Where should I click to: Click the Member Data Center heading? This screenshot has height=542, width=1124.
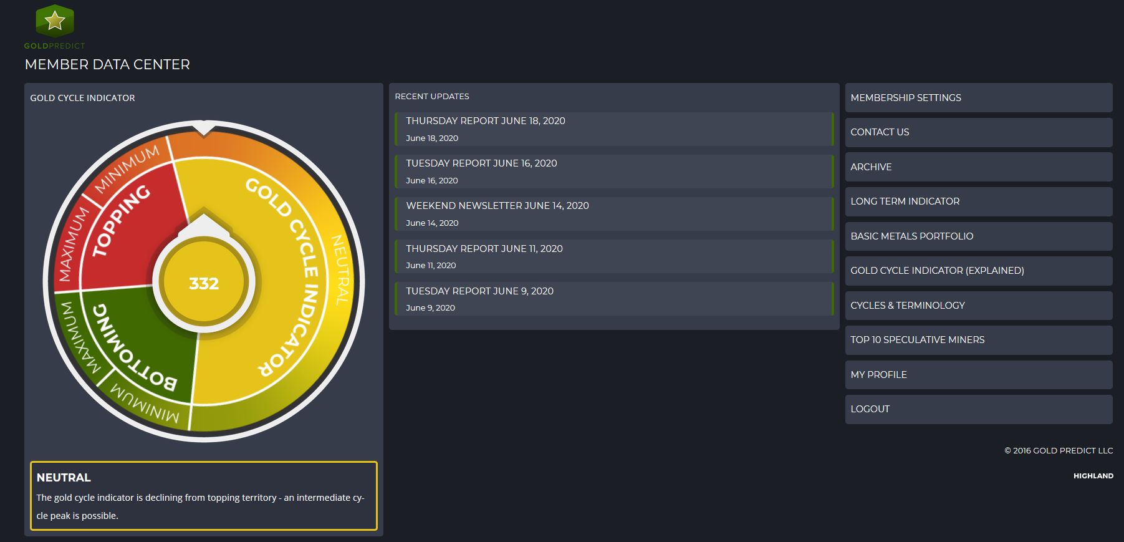[x=107, y=64]
